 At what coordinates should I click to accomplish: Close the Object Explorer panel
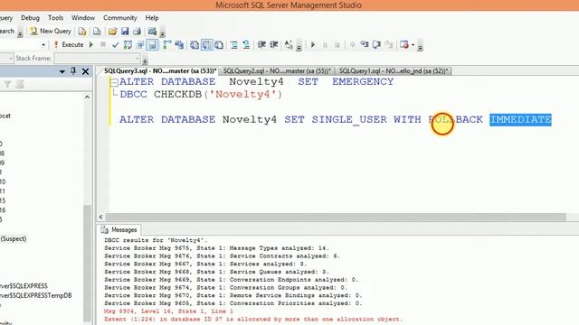click(85, 71)
